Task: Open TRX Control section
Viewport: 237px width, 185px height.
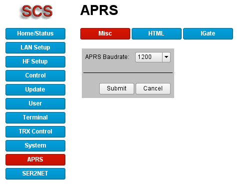Action: pos(35,131)
